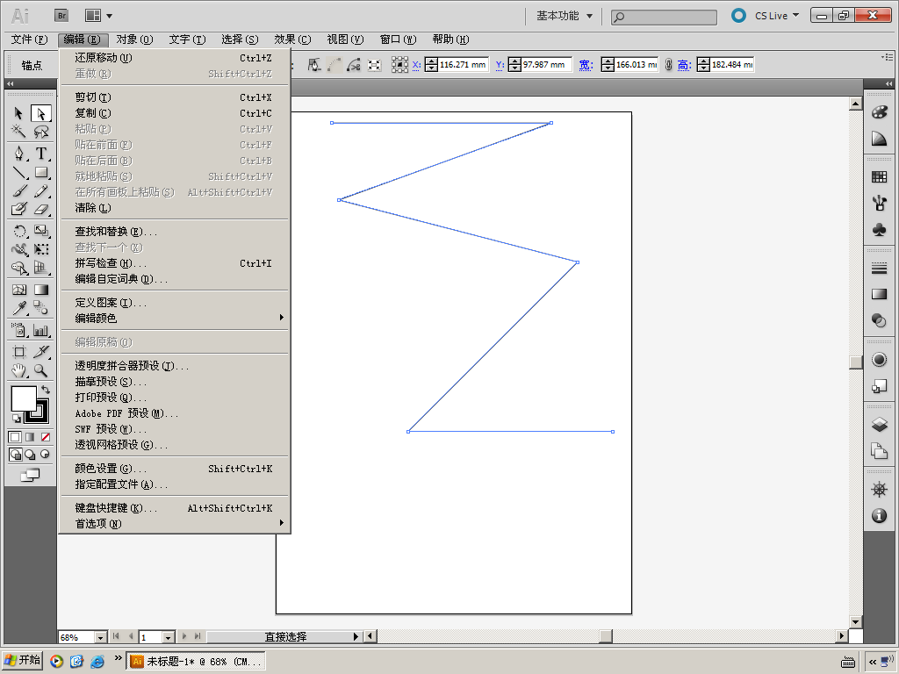Image resolution: width=899 pixels, height=674 pixels.
Task: Open the Symbols panel club icon
Action: point(879,230)
